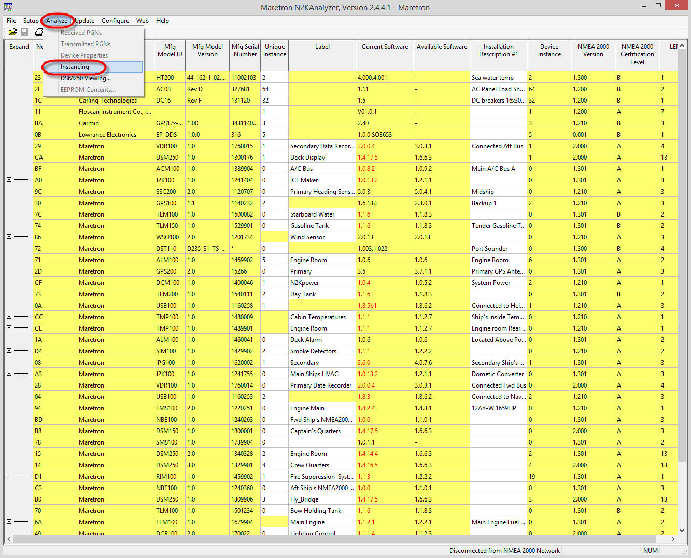This screenshot has width=691, height=558.
Task: Click the N2KAnalyzer application icon in title bar
Action: (x=8, y=7)
